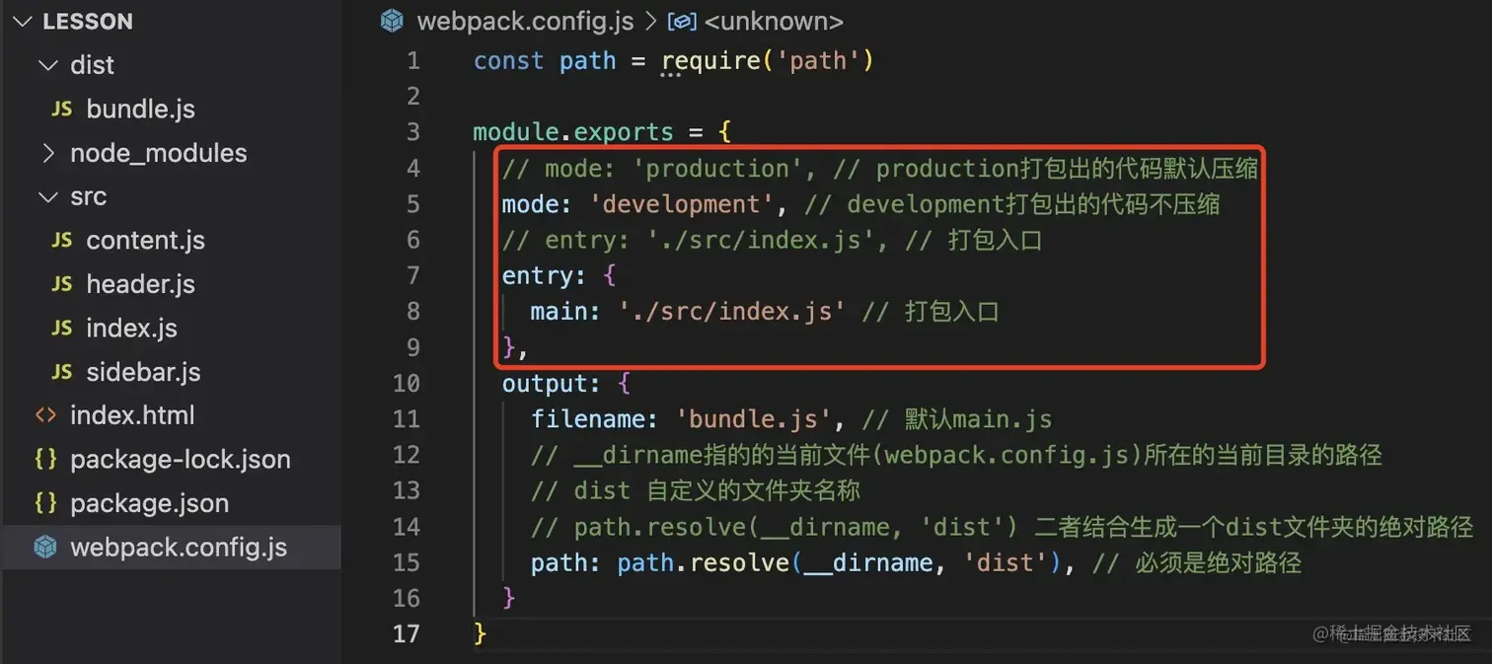1492x664 pixels.
Task: Open header.js in src folder
Action: [x=140, y=284]
